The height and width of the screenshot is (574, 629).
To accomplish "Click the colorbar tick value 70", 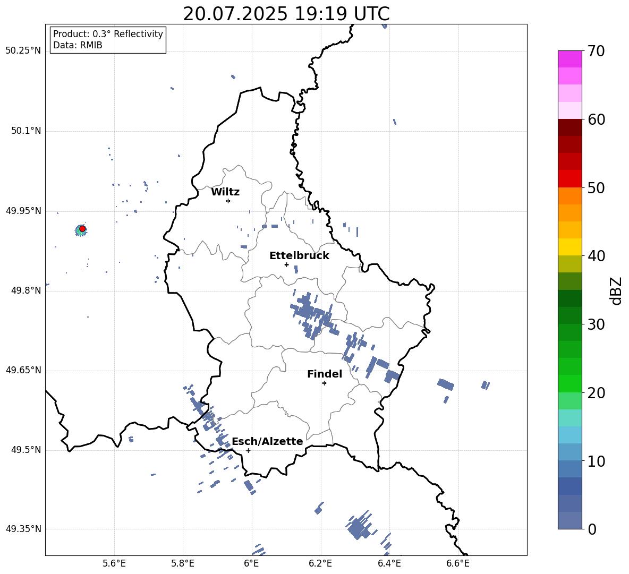I will (x=596, y=51).
